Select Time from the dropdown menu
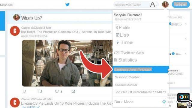 (141, 42)
